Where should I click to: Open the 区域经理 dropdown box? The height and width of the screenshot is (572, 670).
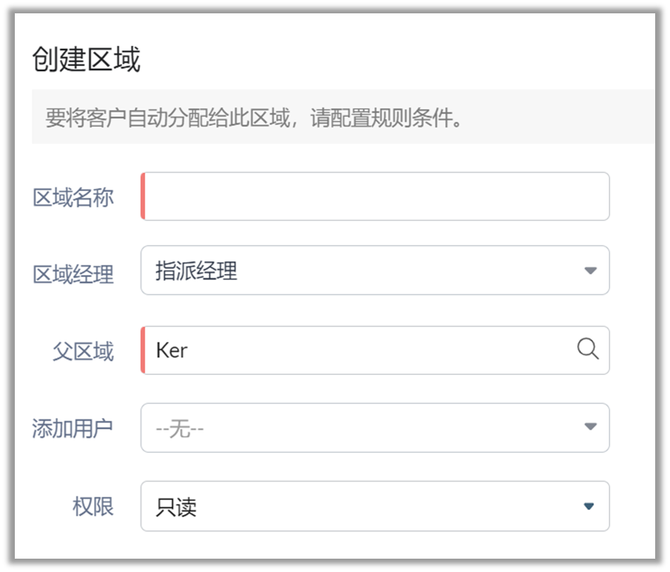(x=375, y=270)
